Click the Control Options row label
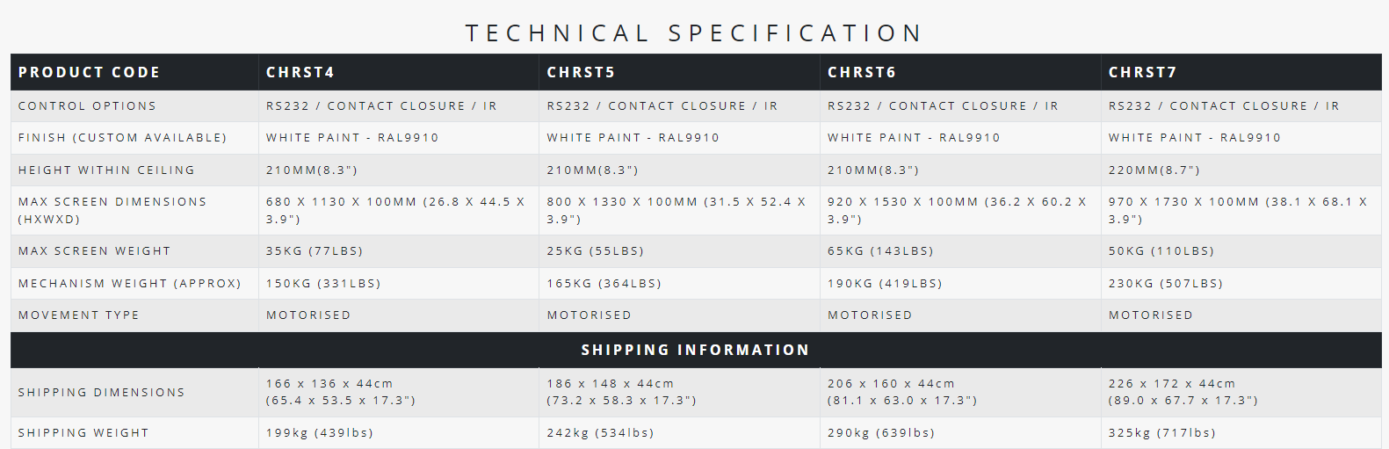This screenshot has height=449, width=1389. click(x=87, y=105)
